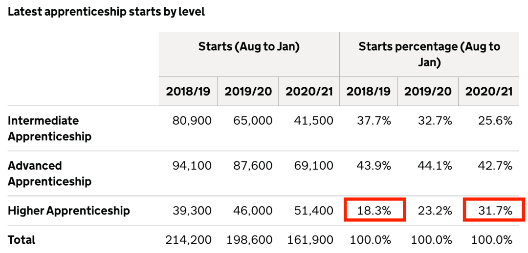Image resolution: width=528 pixels, height=253 pixels.
Task: Select the 94,100 Advanced starts cell
Action: 192,166
